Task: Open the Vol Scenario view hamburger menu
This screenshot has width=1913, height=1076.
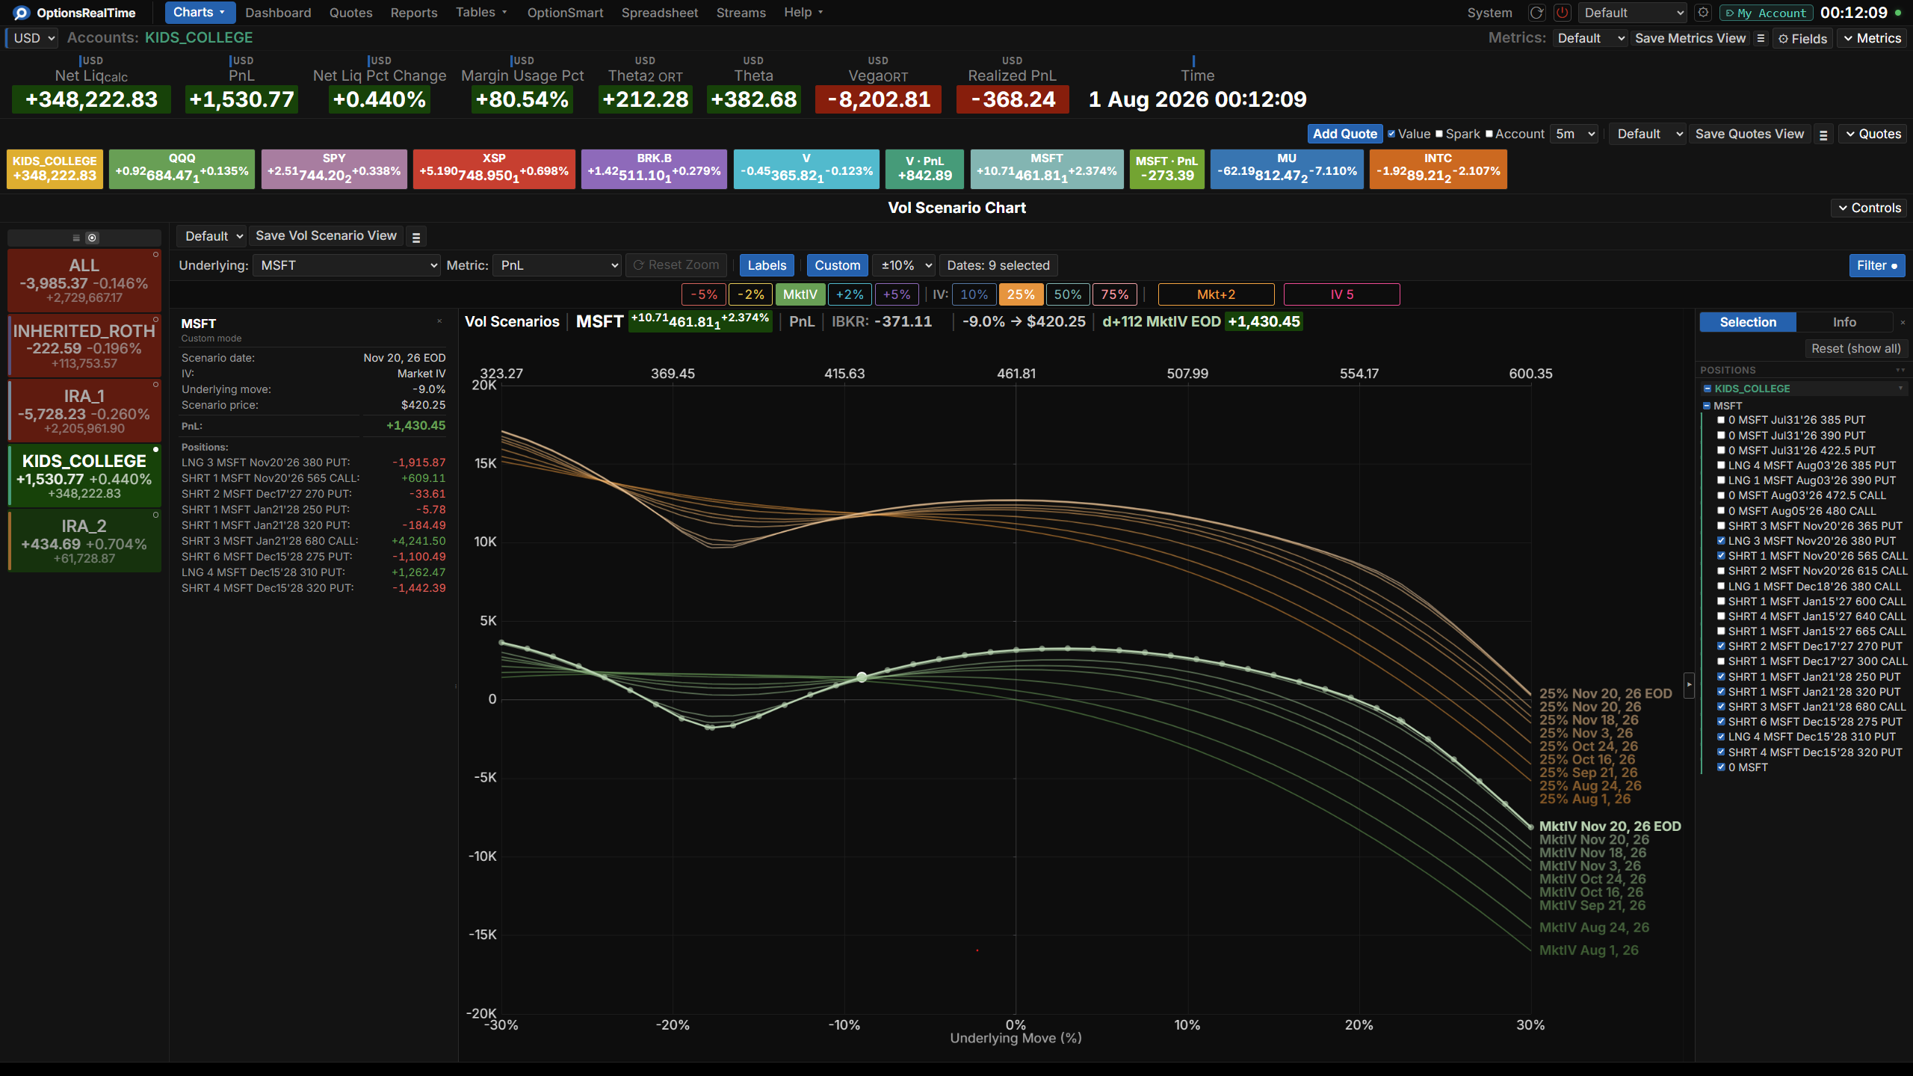Action: (416, 237)
